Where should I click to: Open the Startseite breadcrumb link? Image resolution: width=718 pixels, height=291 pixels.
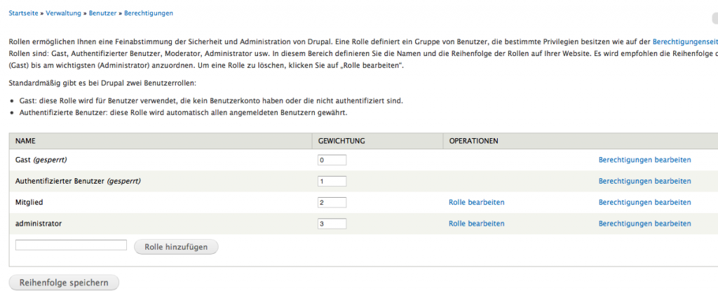pos(25,13)
